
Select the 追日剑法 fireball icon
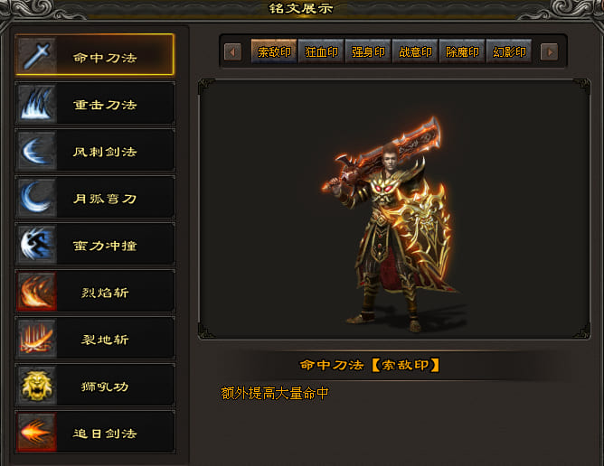pyautogui.click(x=37, y=432)
